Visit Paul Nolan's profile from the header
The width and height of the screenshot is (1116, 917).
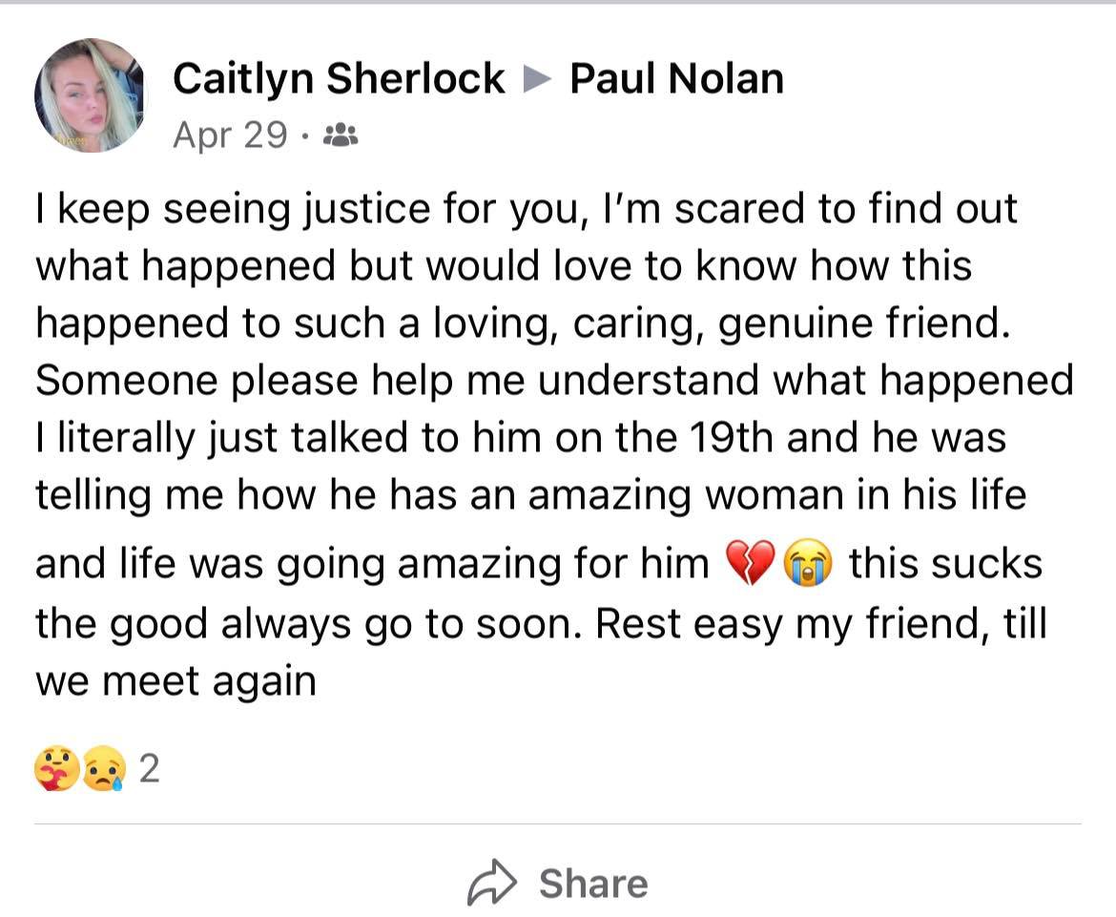pyautogui.click(x=676, y=78)
